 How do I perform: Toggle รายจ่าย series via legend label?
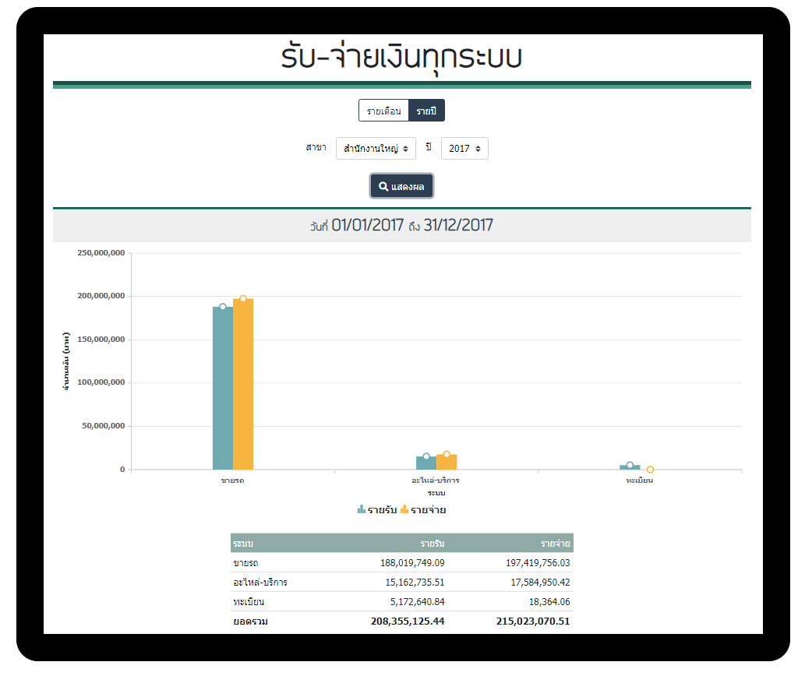428,510
